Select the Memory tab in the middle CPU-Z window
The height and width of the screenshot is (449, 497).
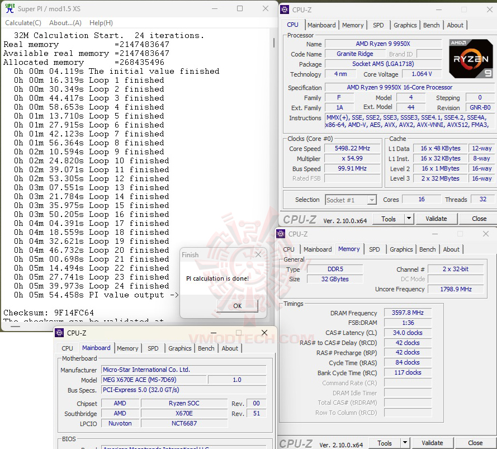349,249
